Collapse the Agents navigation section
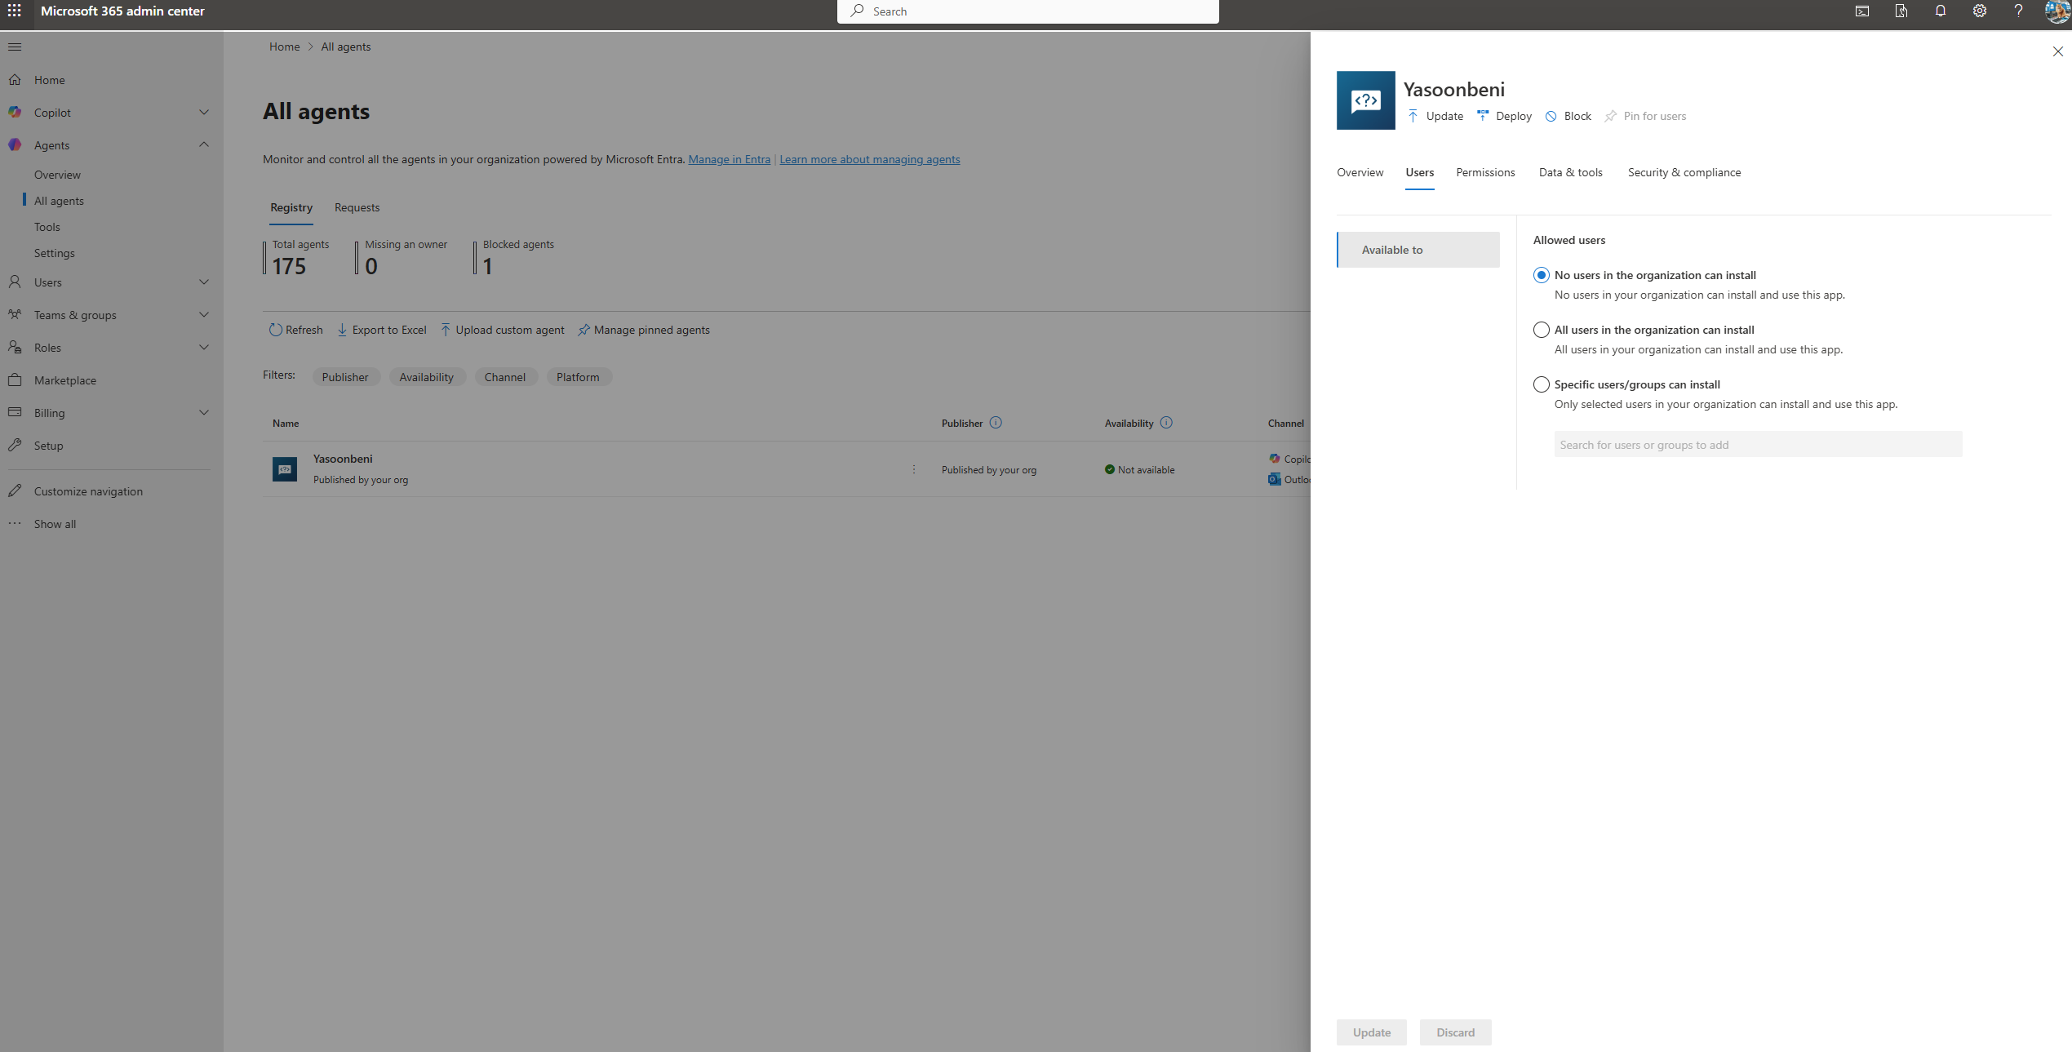 click(204, 145)
